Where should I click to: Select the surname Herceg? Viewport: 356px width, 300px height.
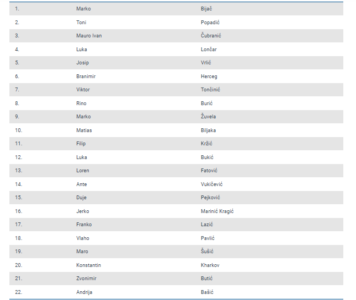(x=209, y=77)
